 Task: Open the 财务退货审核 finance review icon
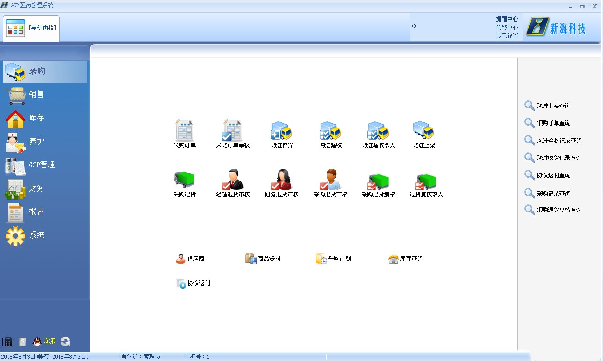(x=282, y=183)
